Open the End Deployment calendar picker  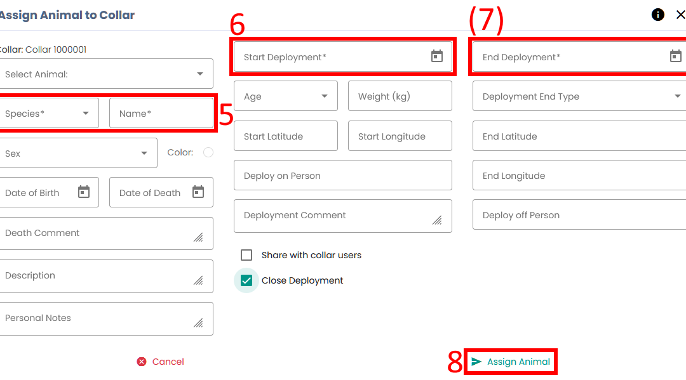click(x=676, y=56)
